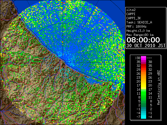Click the 'Reflectivity in dBZ' vertical label

click(159, 87)
